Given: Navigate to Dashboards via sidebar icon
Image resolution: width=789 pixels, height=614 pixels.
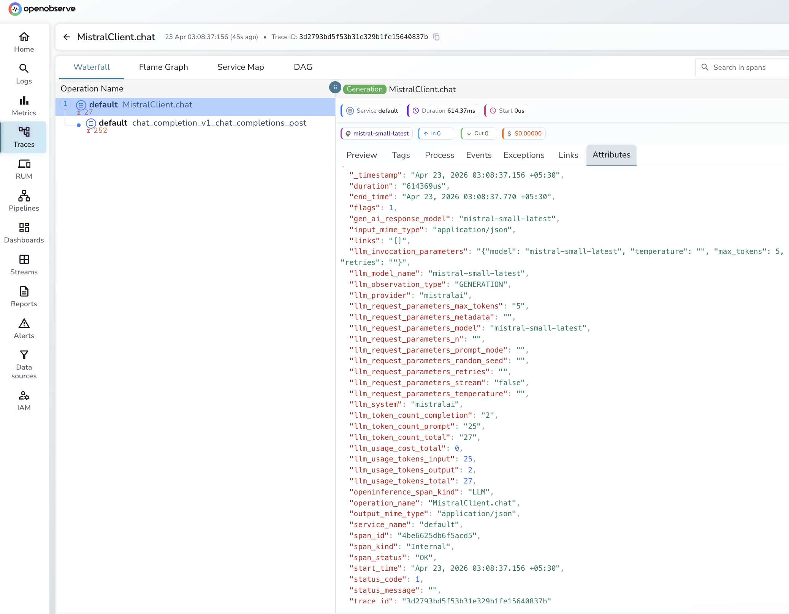Looking at the screenshot, I should tap(24, 232).
